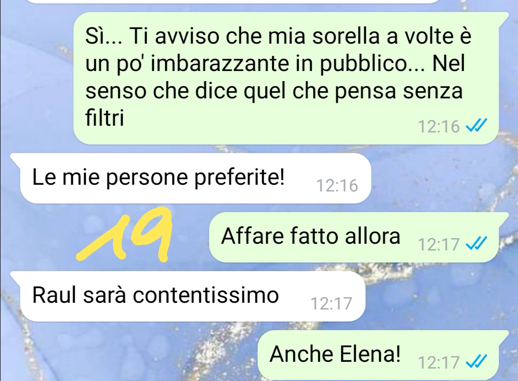Tap read checkmarks beside 'Anche Elena!'
Screen dimensions: 518x381
click(476, 362)
